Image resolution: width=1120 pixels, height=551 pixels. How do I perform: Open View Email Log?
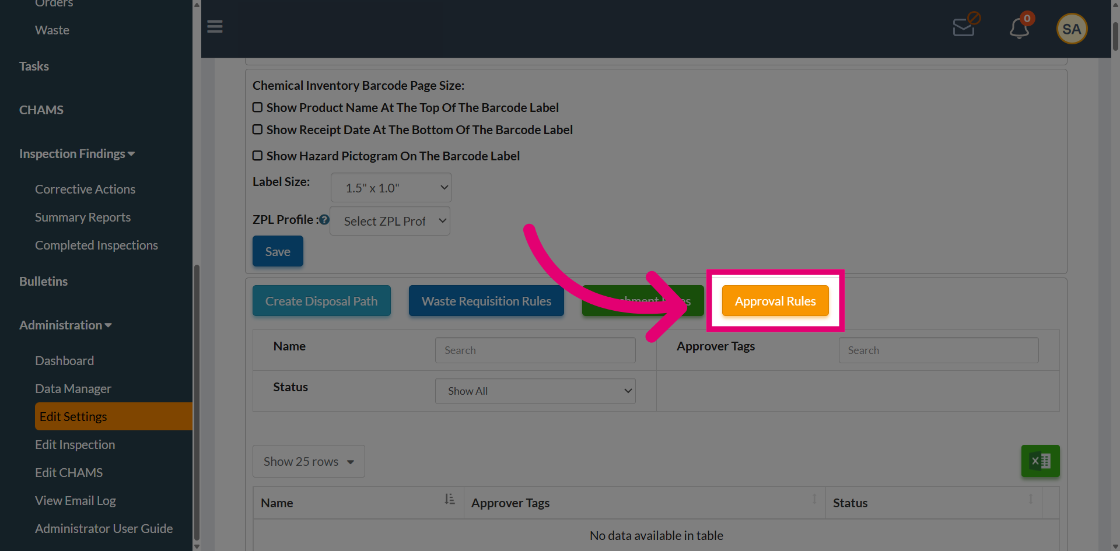tap(75, 501)
